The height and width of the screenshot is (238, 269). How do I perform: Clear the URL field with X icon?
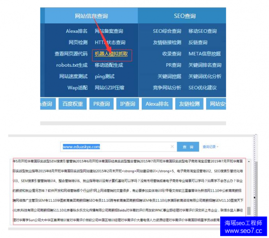click(x=172, y=147)
